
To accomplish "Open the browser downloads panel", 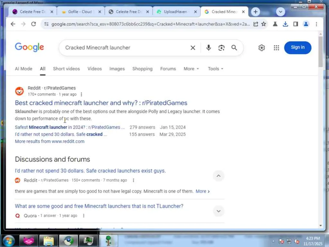I will click(x=285, y=24).
